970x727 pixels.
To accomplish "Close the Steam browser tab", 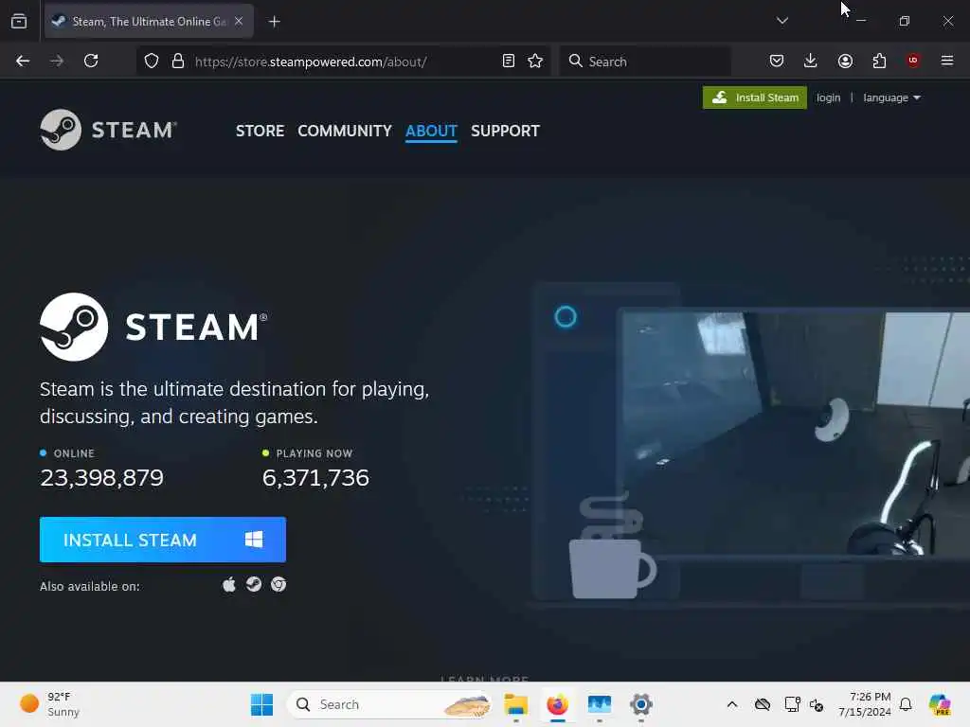I will pos(238,21).
